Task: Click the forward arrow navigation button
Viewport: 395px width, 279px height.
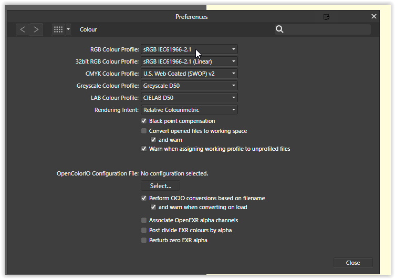Action: [36, 29]
